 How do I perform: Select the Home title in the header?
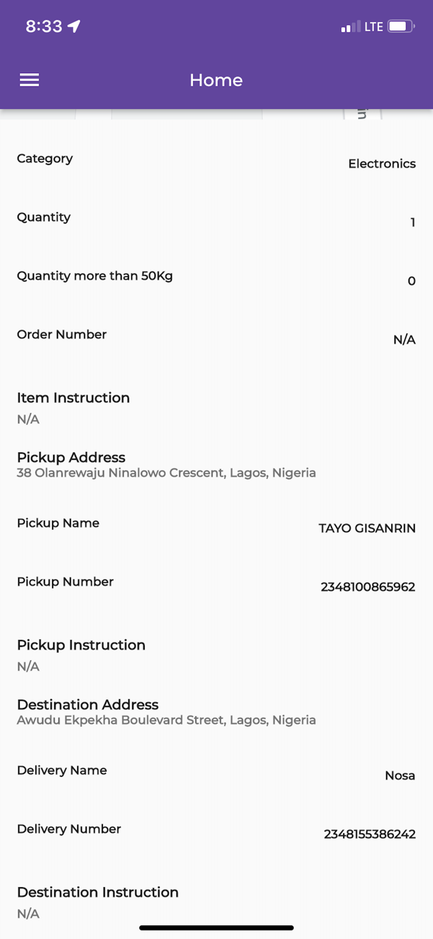(216, 80)
